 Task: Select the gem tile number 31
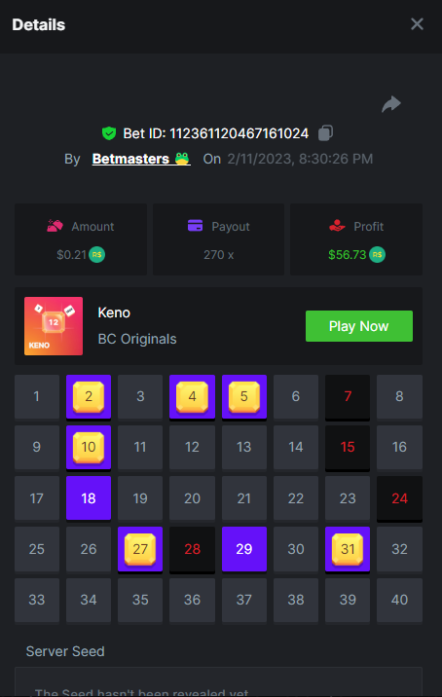click(348, 549)
